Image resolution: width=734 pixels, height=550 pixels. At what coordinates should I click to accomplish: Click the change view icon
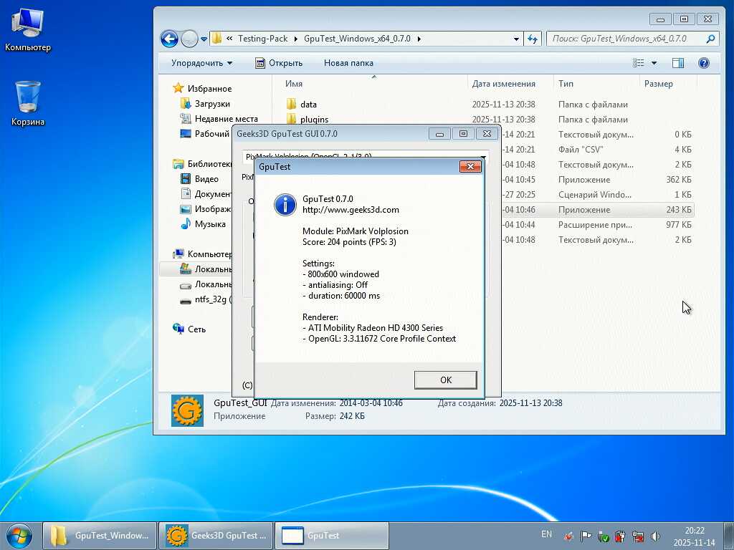[x=639, y=63]
